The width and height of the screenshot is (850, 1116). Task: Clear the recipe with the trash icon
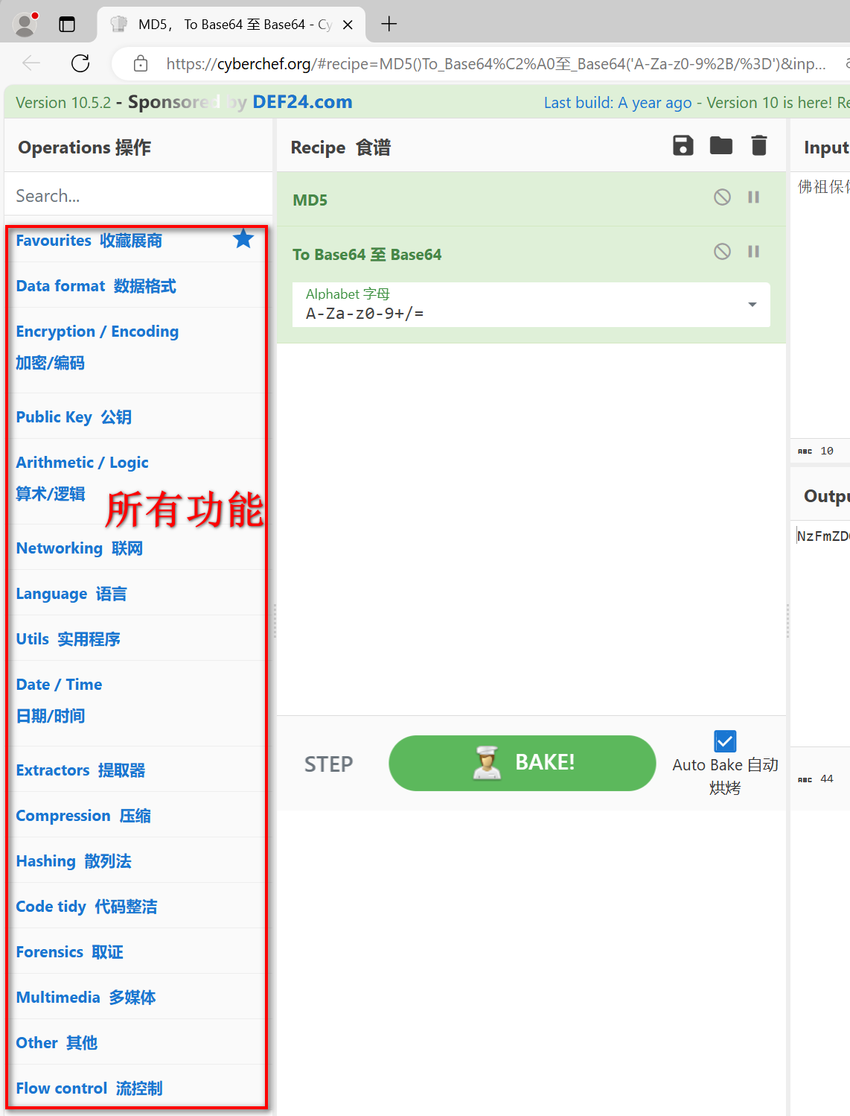pyautogui.click(x=758, y=146)
